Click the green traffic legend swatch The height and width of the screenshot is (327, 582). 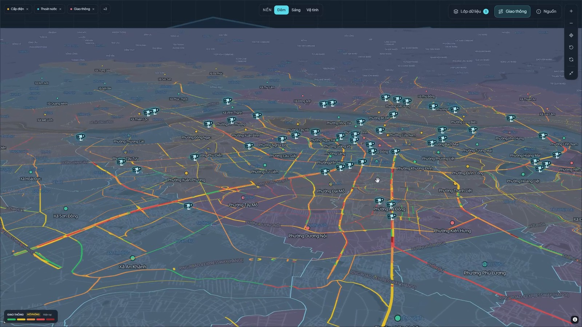[11, 319]
